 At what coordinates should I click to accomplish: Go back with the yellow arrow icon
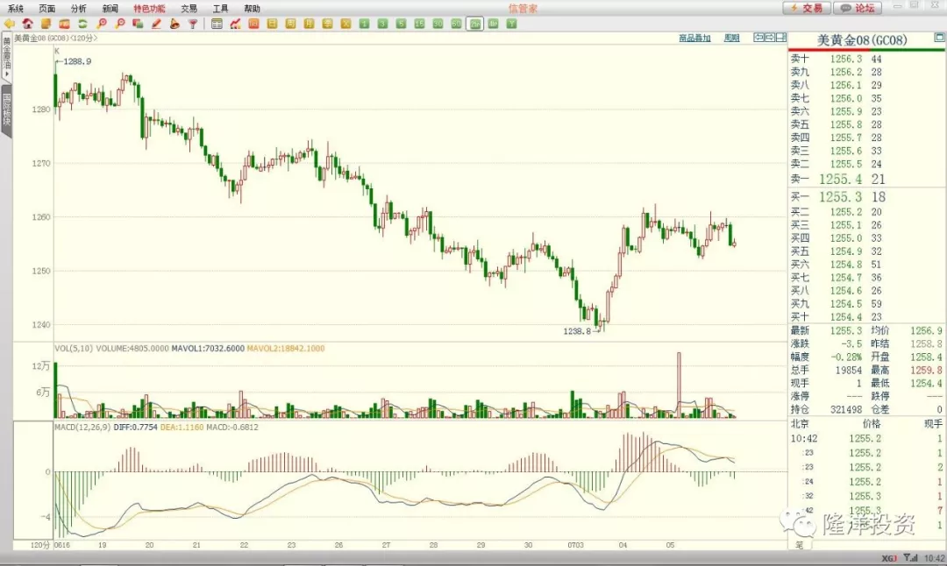coord(9,24)
